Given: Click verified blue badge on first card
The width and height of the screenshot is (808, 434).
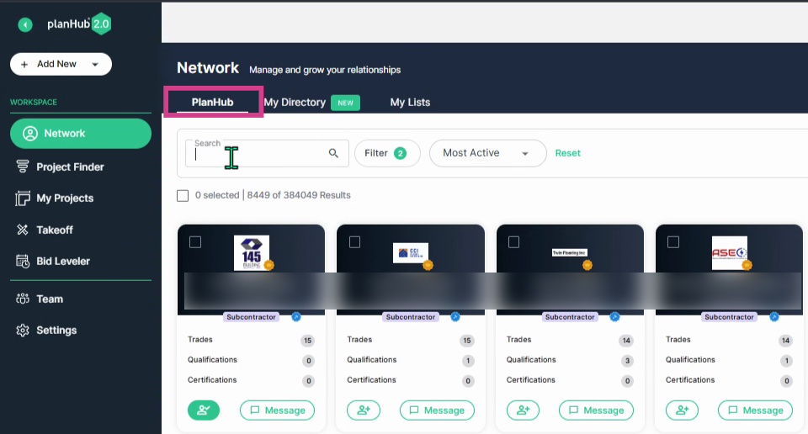Looking at the screenshot, I should tap(295, 316).
